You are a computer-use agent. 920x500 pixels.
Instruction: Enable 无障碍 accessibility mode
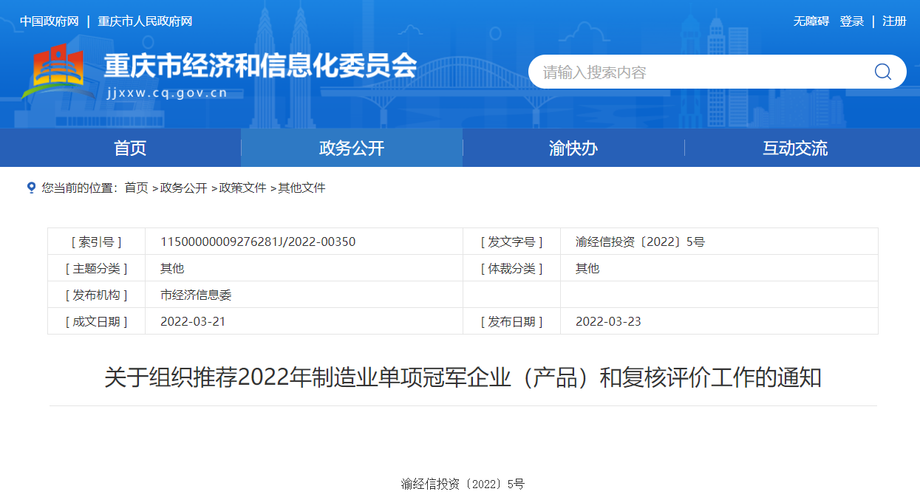(x=811, y=21)
